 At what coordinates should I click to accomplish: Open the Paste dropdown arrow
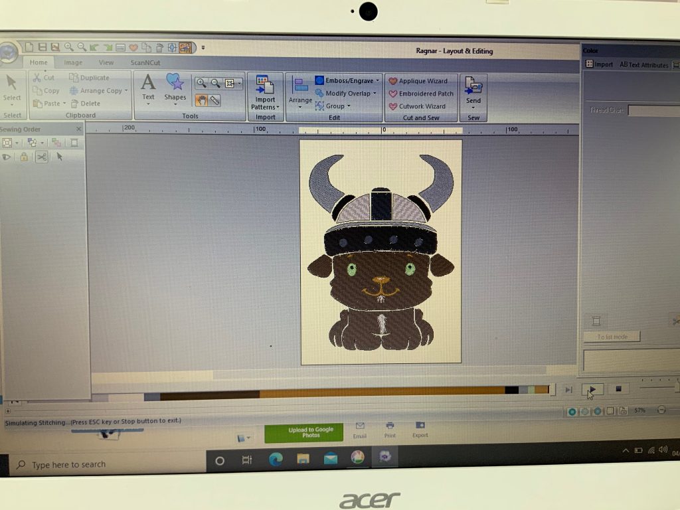[x=64, y=103]
